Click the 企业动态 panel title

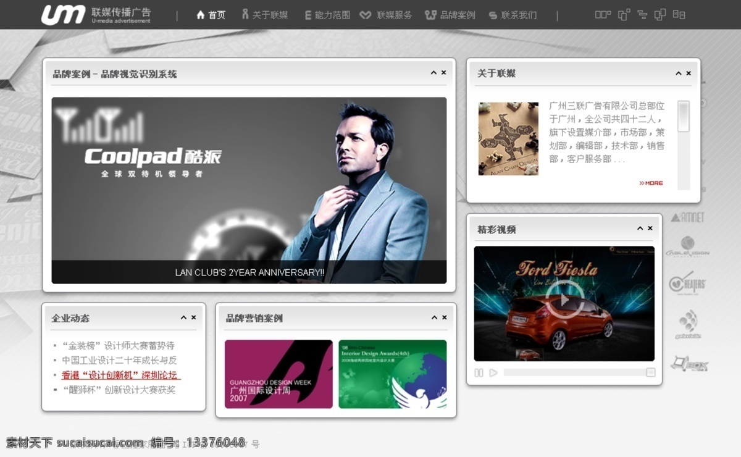click(x=70, y=318)
